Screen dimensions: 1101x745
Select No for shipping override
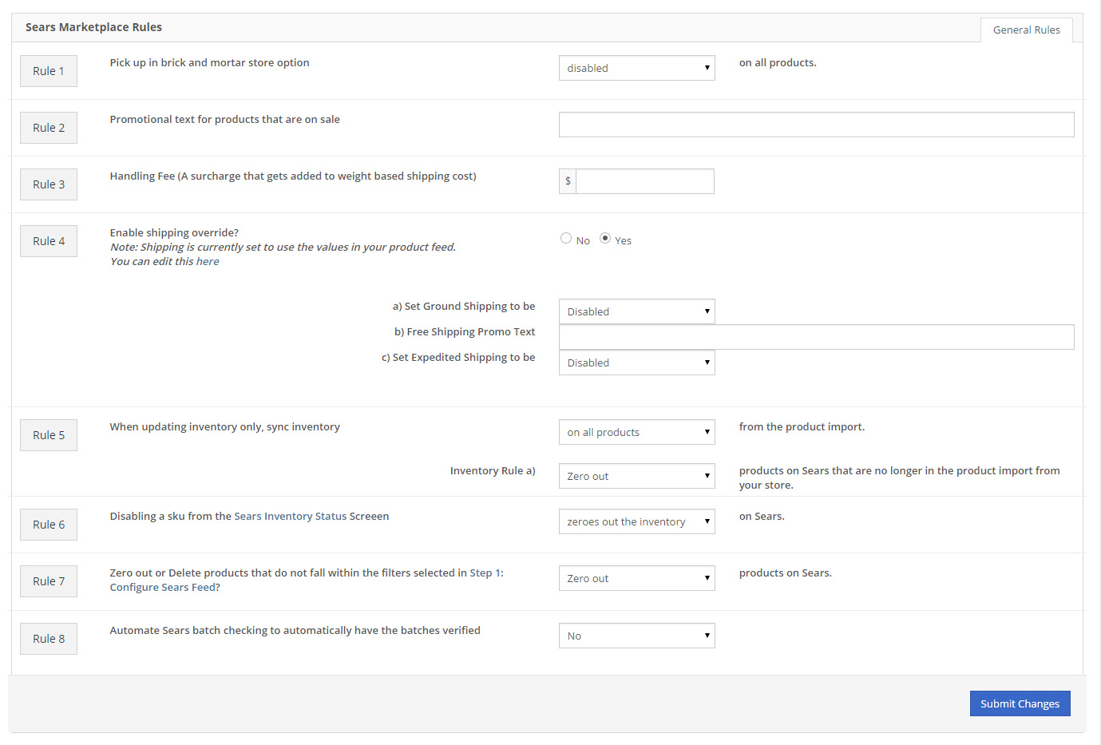click(566, 238)
